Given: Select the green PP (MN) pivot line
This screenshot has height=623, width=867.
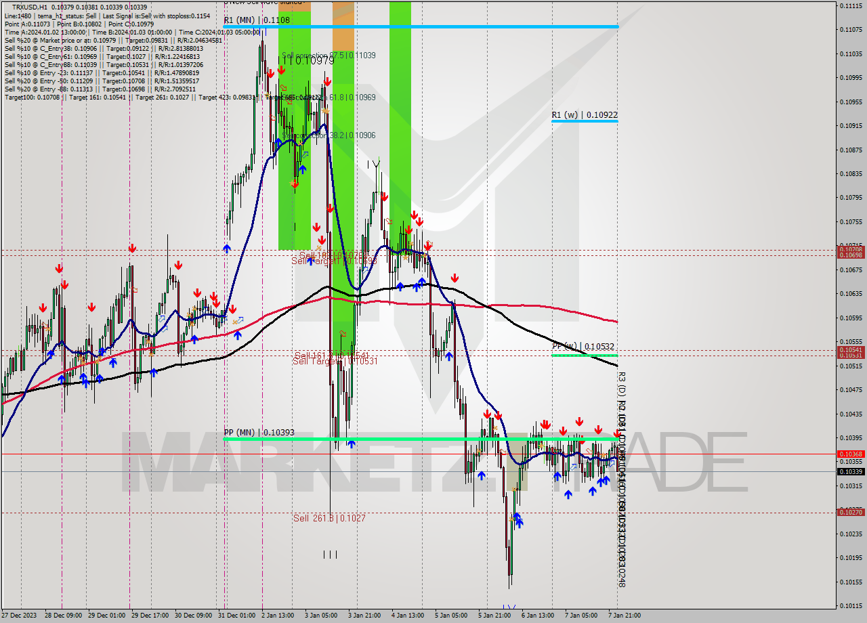Looking at the screenshot, I should coord(421,439).
